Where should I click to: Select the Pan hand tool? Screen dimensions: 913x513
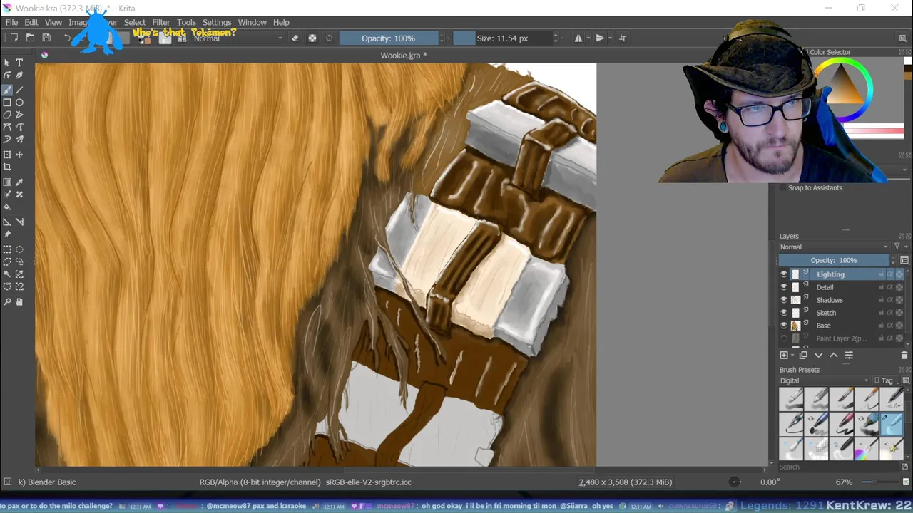pos(19,301)
